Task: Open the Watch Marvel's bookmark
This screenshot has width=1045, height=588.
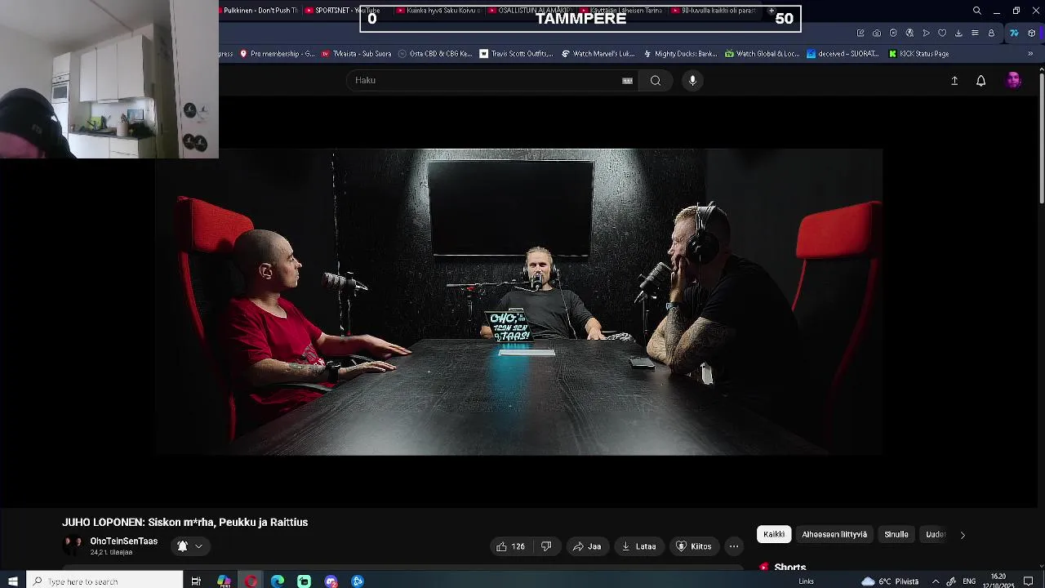Action: point(598,54)
